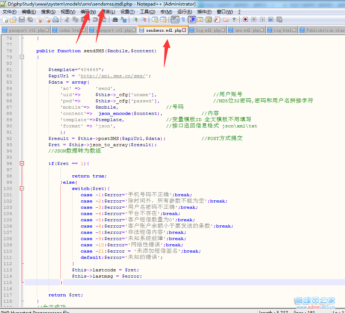Open the 插件(P) menu
The image size is (345, 313).
[x=204, y=12]
